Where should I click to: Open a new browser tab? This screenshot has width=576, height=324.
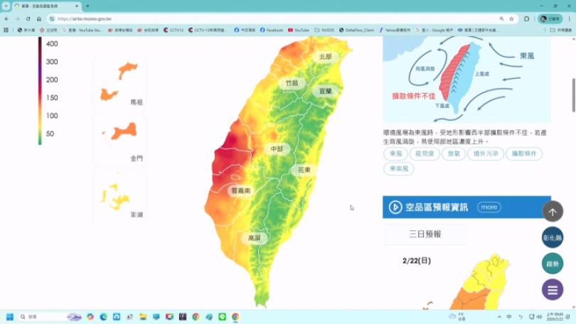tap(87, 6)
